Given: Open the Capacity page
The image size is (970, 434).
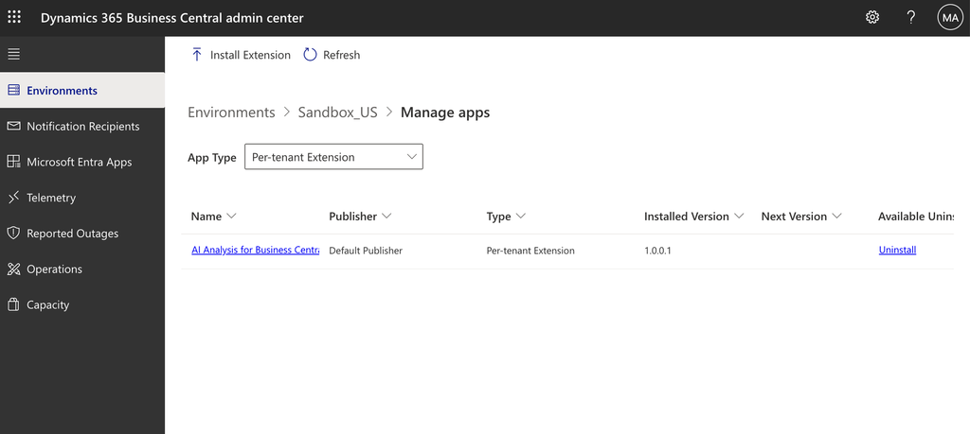Looking at the screenshot, I should 82,305.
